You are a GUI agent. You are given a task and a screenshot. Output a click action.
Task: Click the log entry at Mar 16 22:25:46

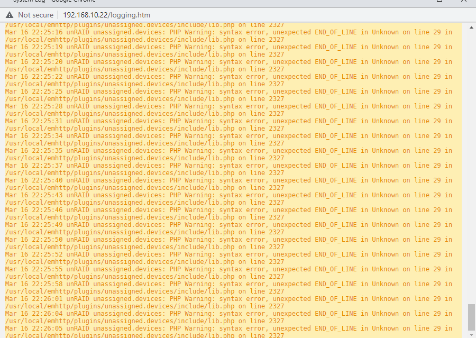tap(228, 214)
